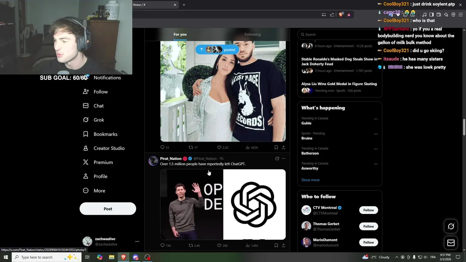Open options for Axworthy trend
Viewport: 466px width, 262px height.
click(376, 164)
